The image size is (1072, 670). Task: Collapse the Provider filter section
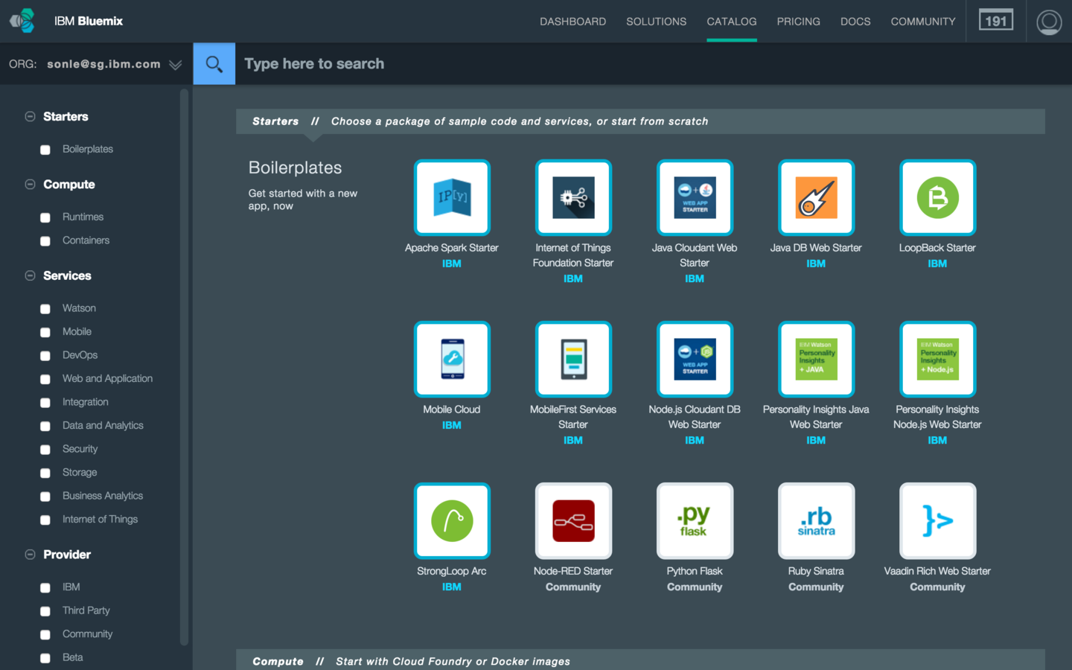pos(30,554)
